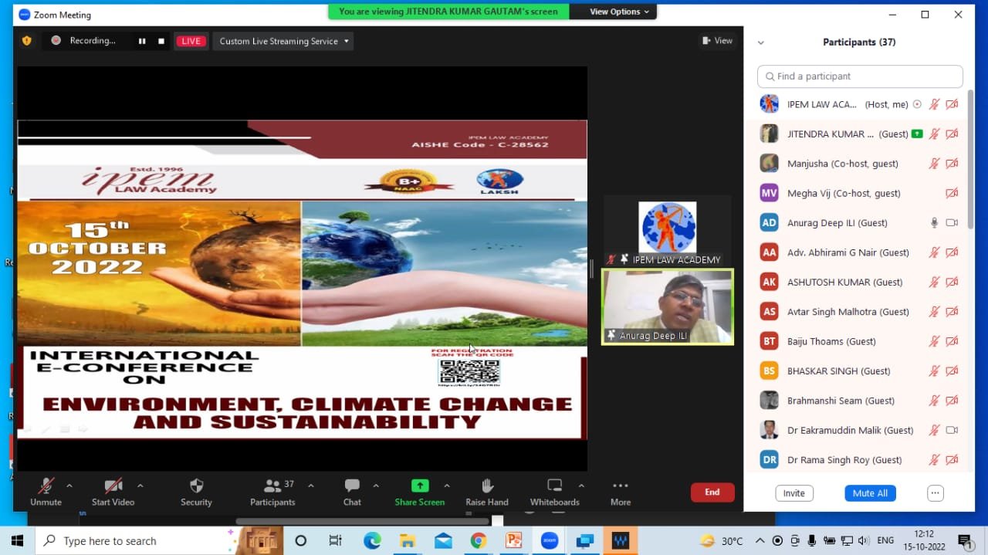Expand the View Options dropdown
The width and height of the screenshot is (988, 555).
620,12
